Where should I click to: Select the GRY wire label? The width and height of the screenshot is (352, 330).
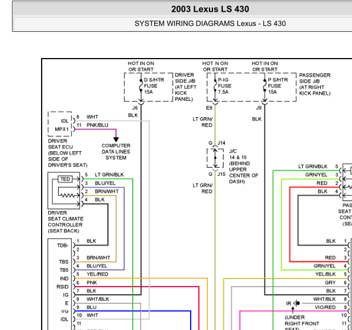point(330,283)
